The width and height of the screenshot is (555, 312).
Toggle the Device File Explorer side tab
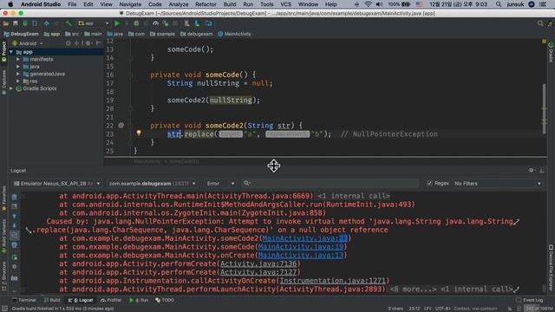(x=551, y=267)
